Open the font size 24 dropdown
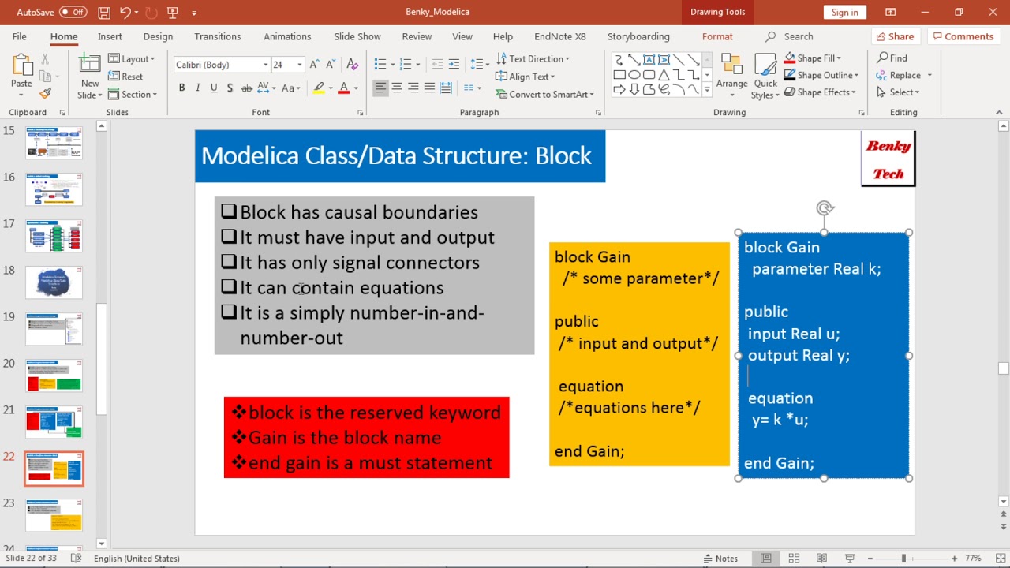1010x568 pixels. [x=299, y=65]
